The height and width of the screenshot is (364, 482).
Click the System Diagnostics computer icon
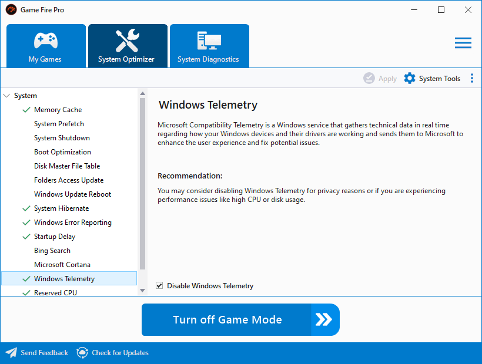point(209,41)
